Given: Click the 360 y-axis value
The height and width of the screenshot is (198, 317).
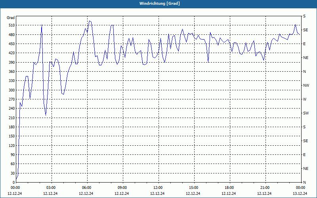Looking at the screenshot, I should click(x=12, y=72).
